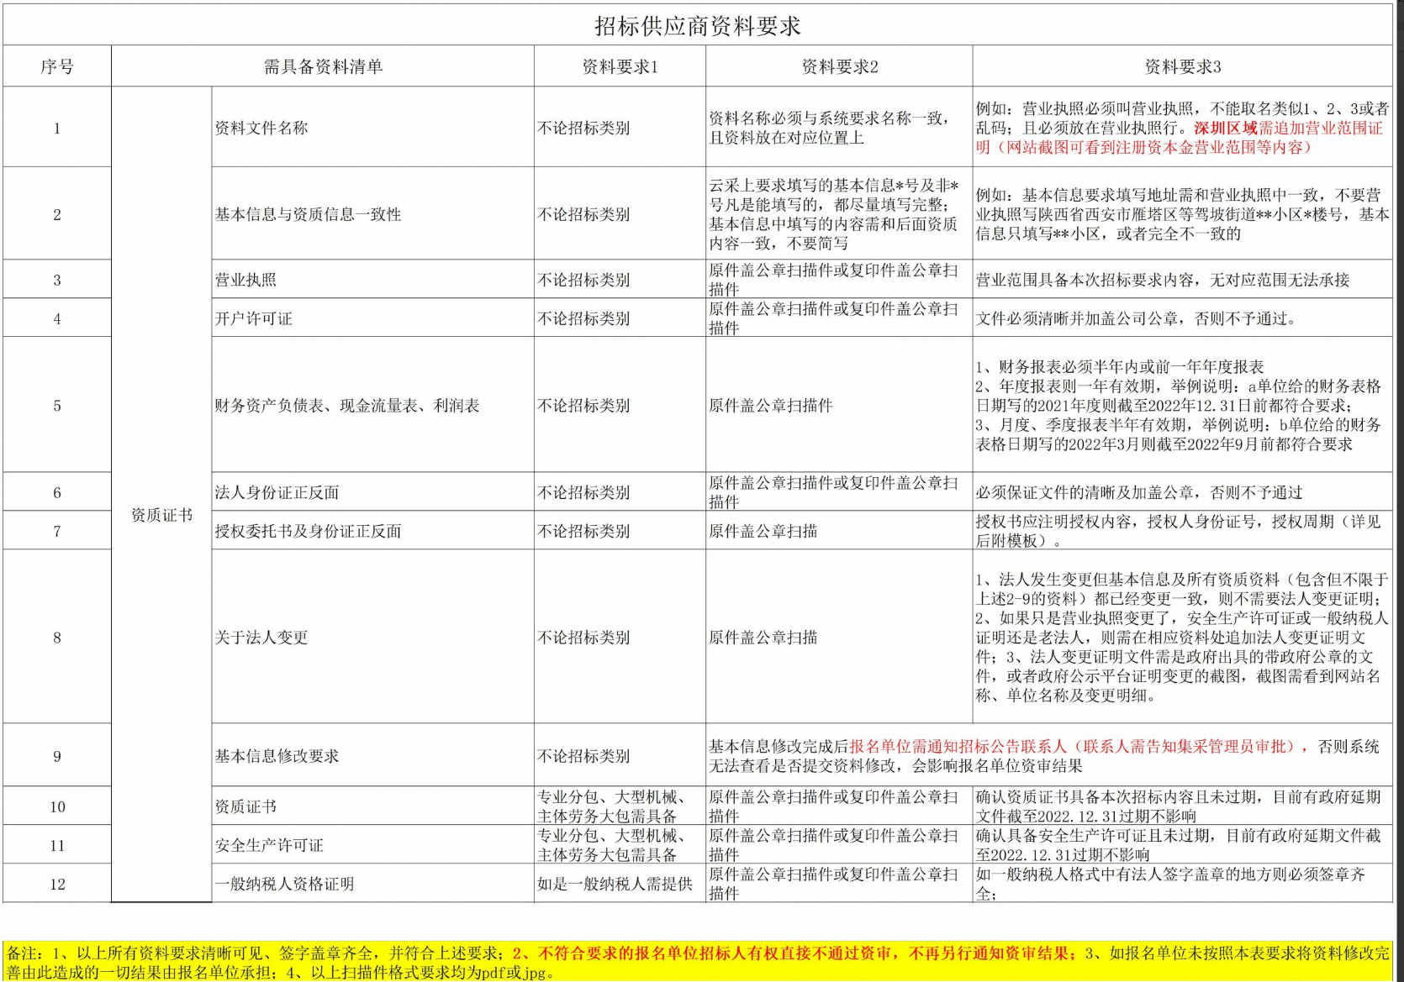The image size is (1404, 982).
Task: Click the 基本信息修改要求 cell in row 9
Action: 372,755
